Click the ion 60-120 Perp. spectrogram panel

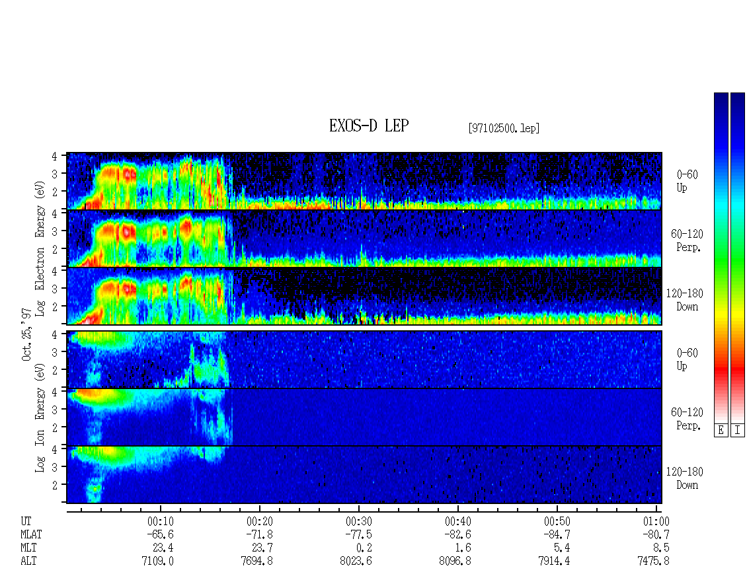(x=364, y=417)
